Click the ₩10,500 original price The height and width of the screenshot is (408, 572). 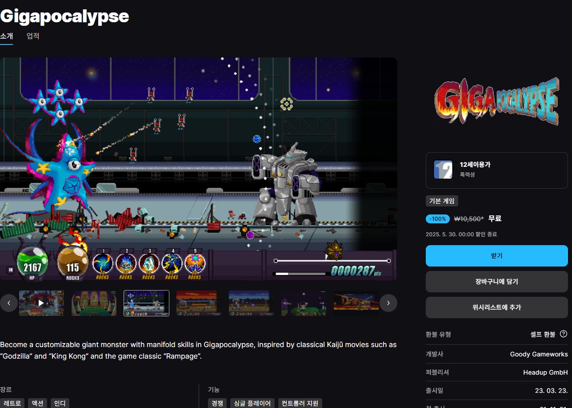tap(468, 219)
